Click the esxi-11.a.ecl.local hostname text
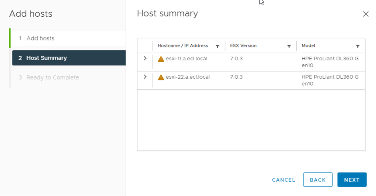The width and height of the screenshot is (376, 196). click(x=186, y=59)
